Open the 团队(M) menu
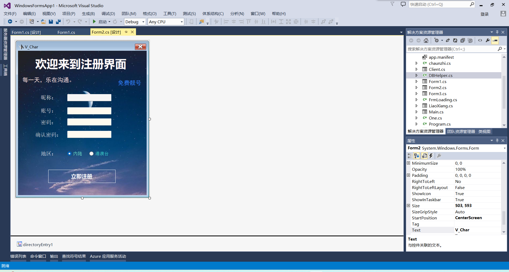This screenshot has height=272, width=509. click(129, 13)
